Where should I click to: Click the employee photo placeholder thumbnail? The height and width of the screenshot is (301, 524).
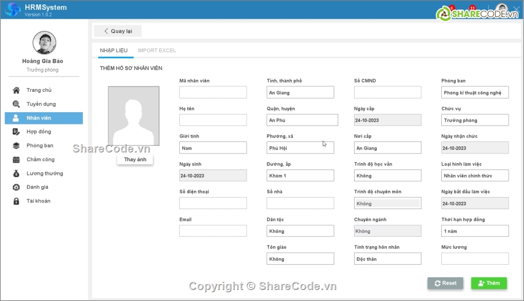pos(133,116)
